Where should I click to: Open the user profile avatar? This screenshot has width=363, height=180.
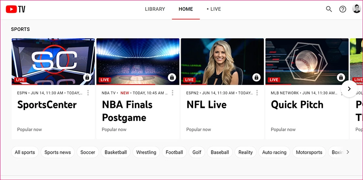tap(357, 9)
